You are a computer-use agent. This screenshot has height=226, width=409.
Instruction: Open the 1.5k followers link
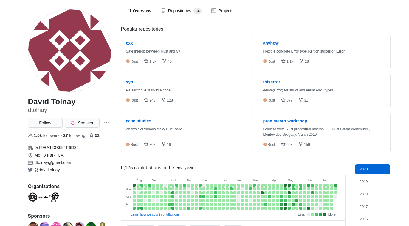coord(44,135)
